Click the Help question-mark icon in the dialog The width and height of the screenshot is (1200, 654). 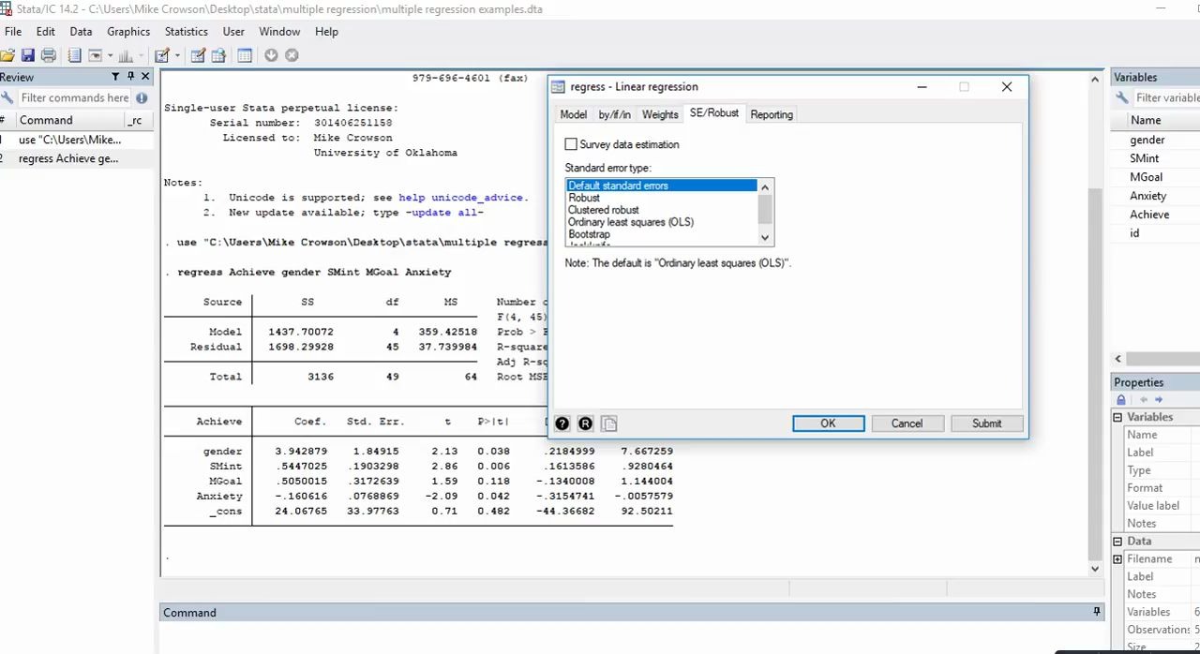[562, 424]
